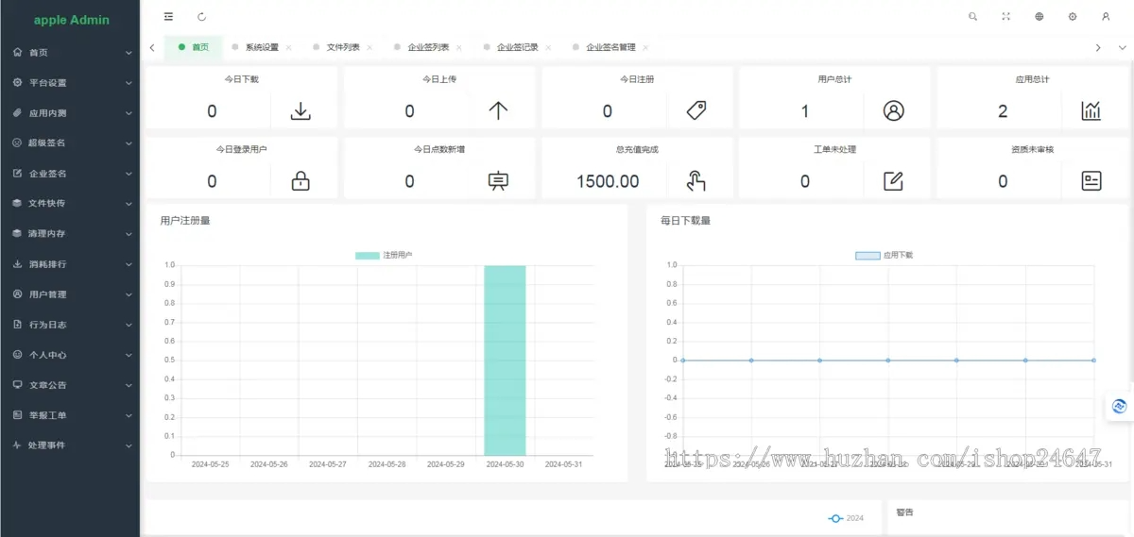Expand the 用户管理 sidebar menu
Viewport: 1134px width, 537px height.
point(70,294)
